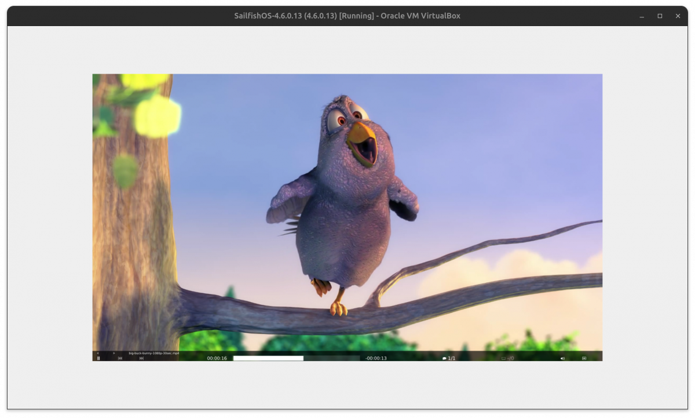Mute the volume speaker icon
The image size is (695, 418).
(x=562, y=358)
